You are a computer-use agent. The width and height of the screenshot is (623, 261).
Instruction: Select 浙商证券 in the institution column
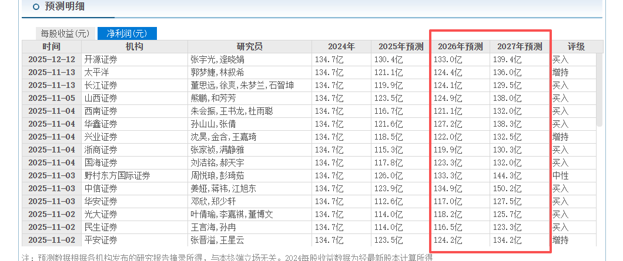[x=101, y=150]
